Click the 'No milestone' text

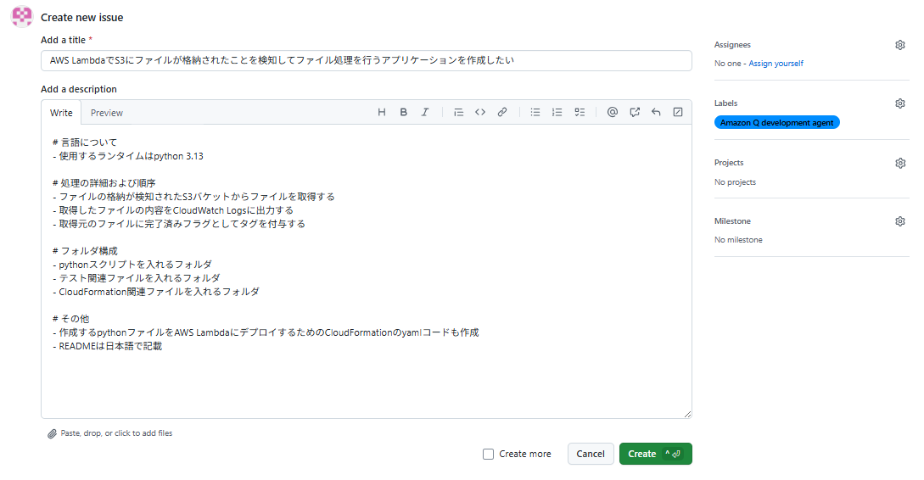(x=738, y=240)
